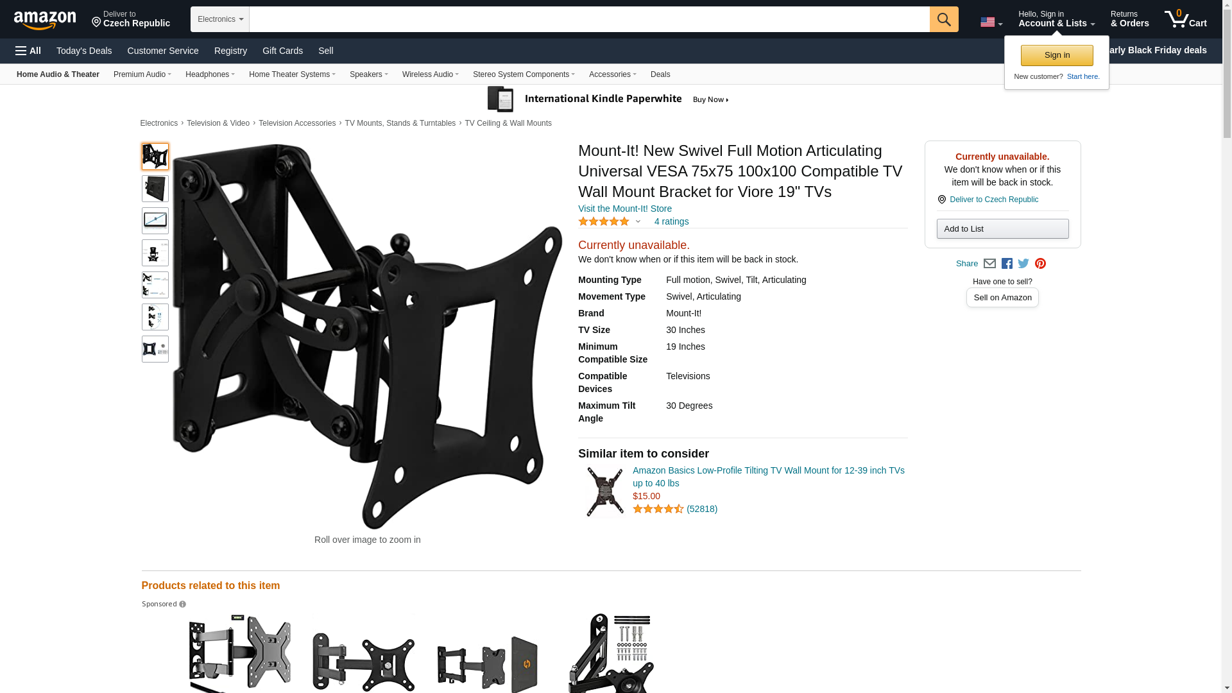
Task: Open the All hamburger menu
Action: 28,51
